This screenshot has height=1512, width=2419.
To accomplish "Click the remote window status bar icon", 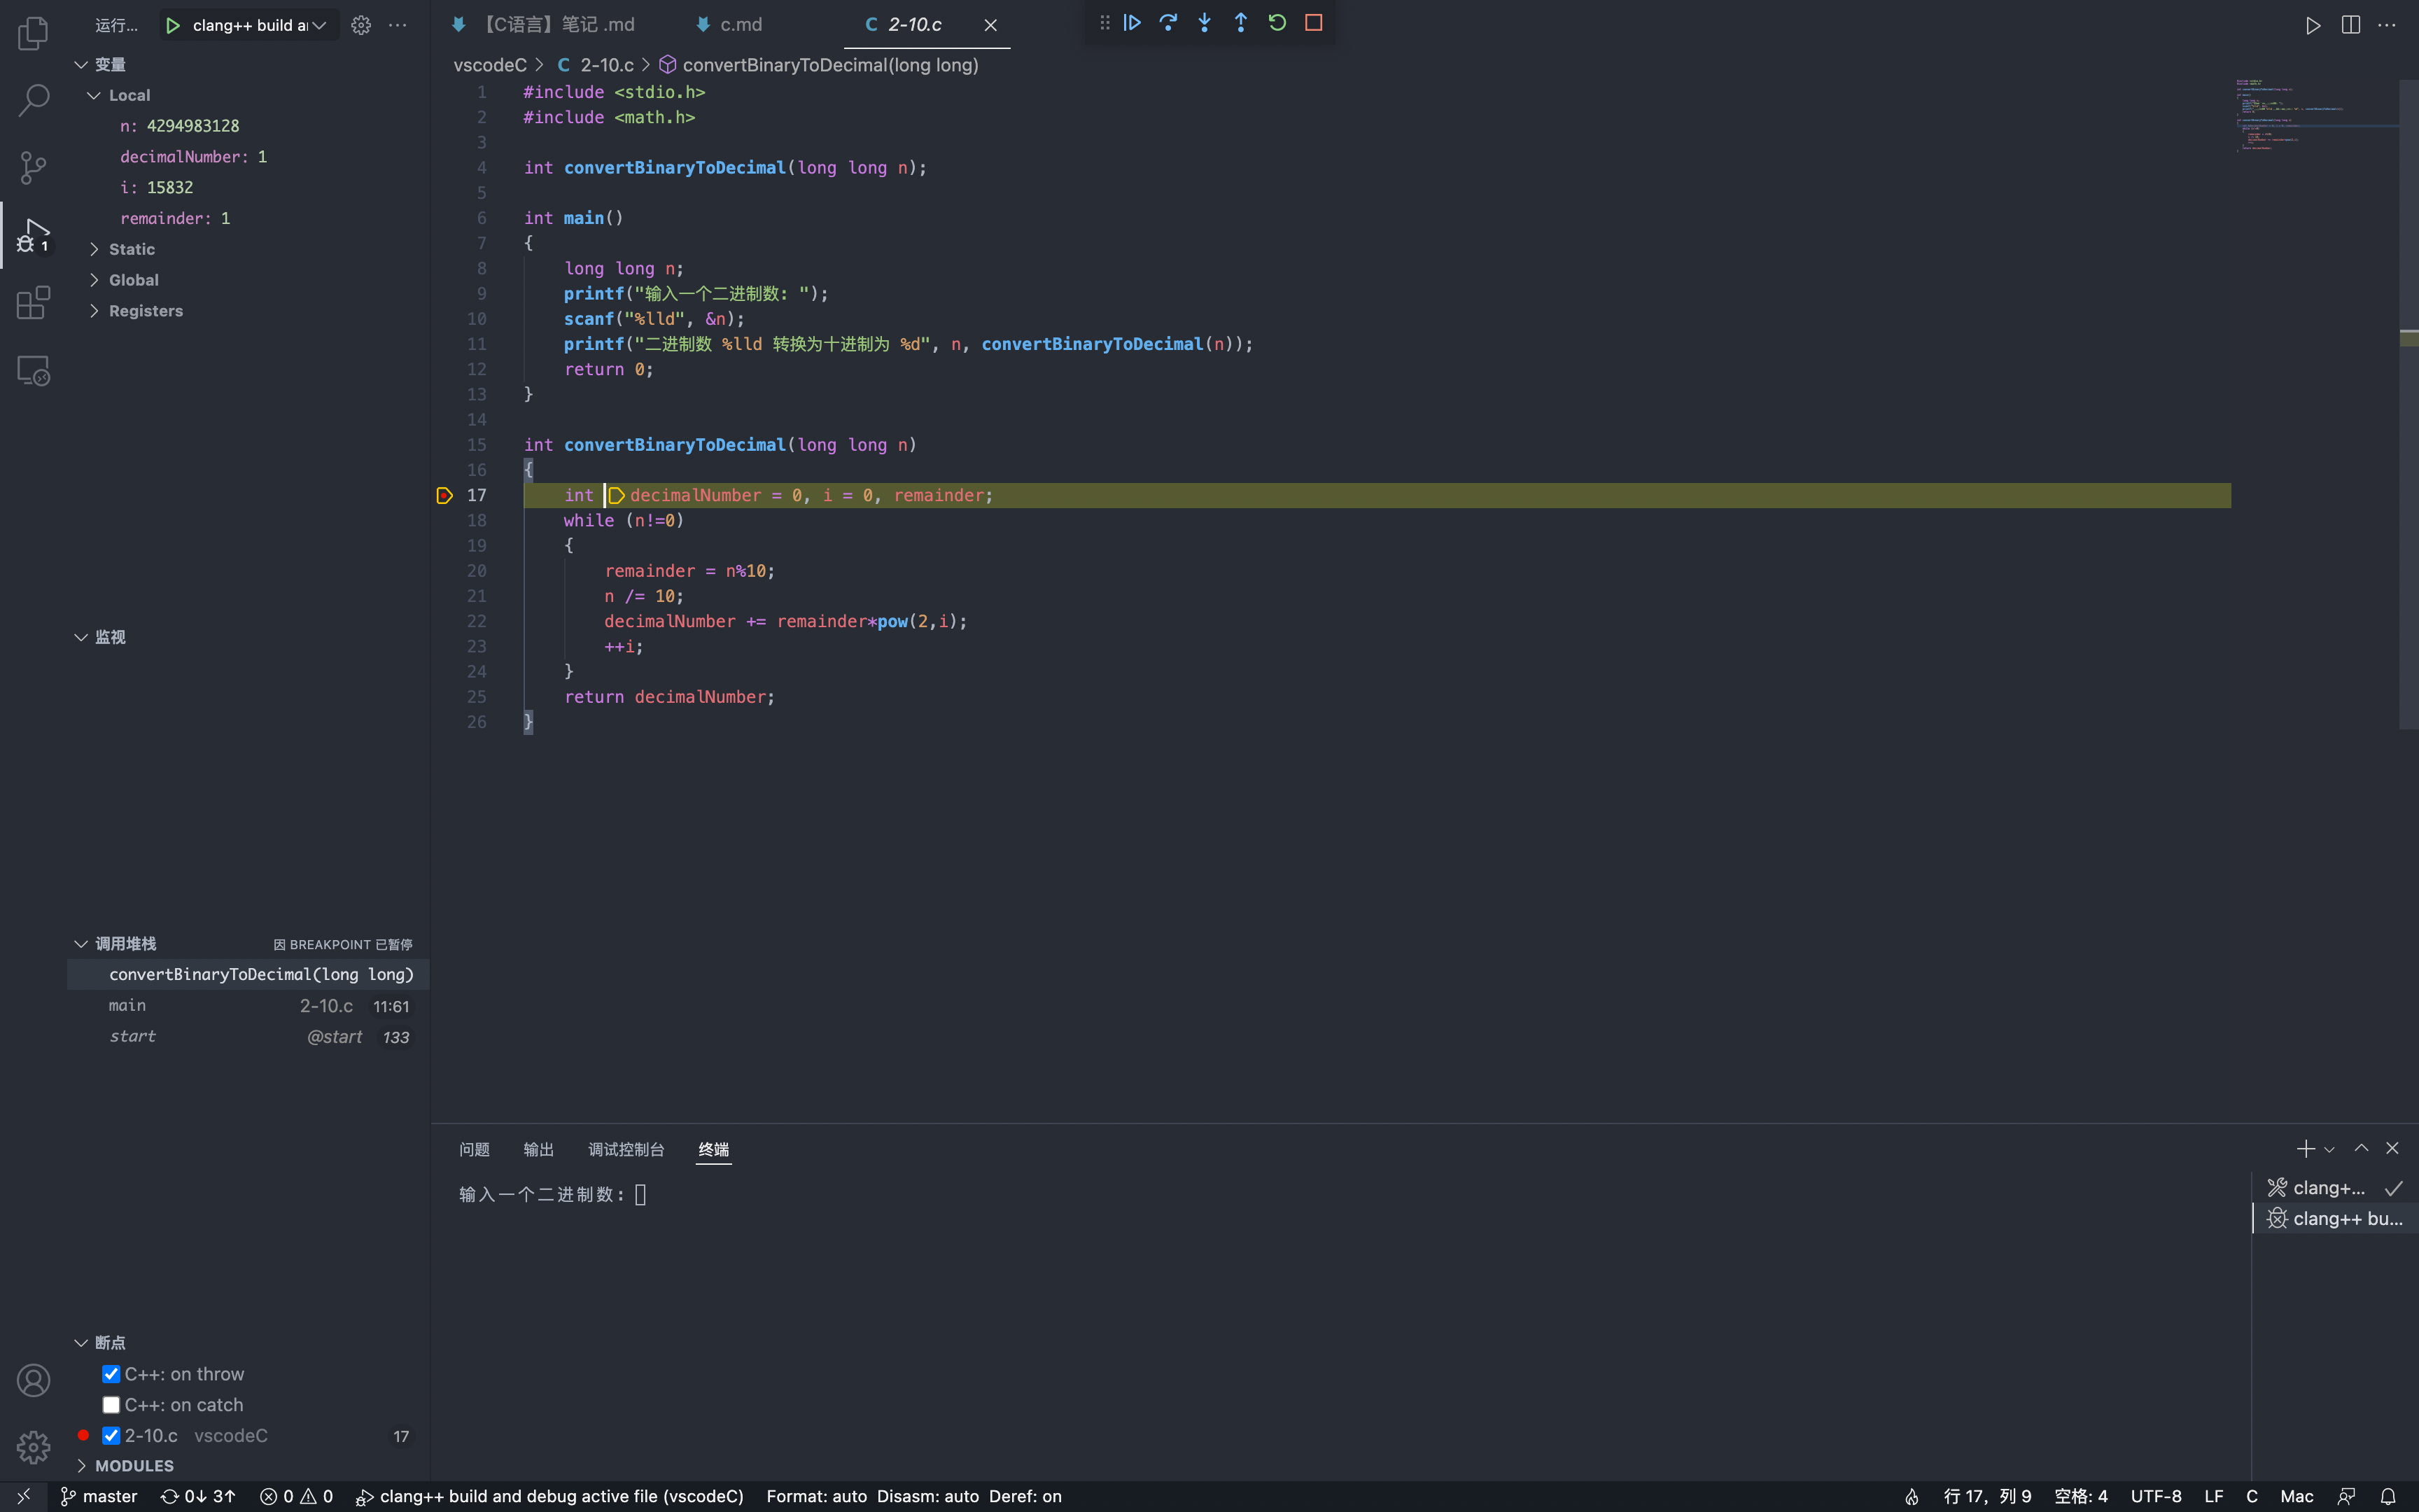I will tap(23, 1497).
